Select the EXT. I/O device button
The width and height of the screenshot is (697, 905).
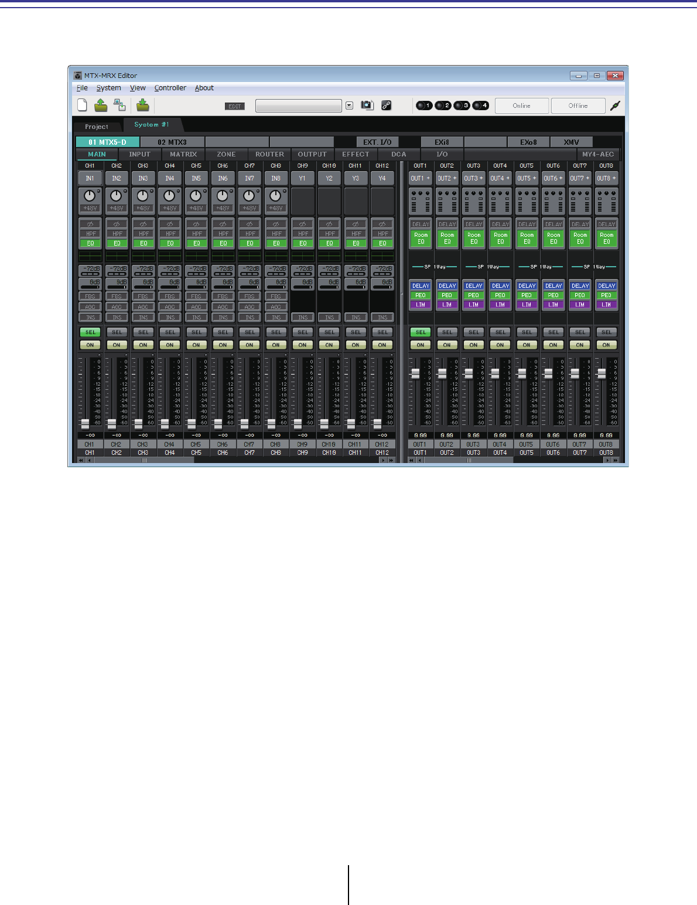point(377,141)
